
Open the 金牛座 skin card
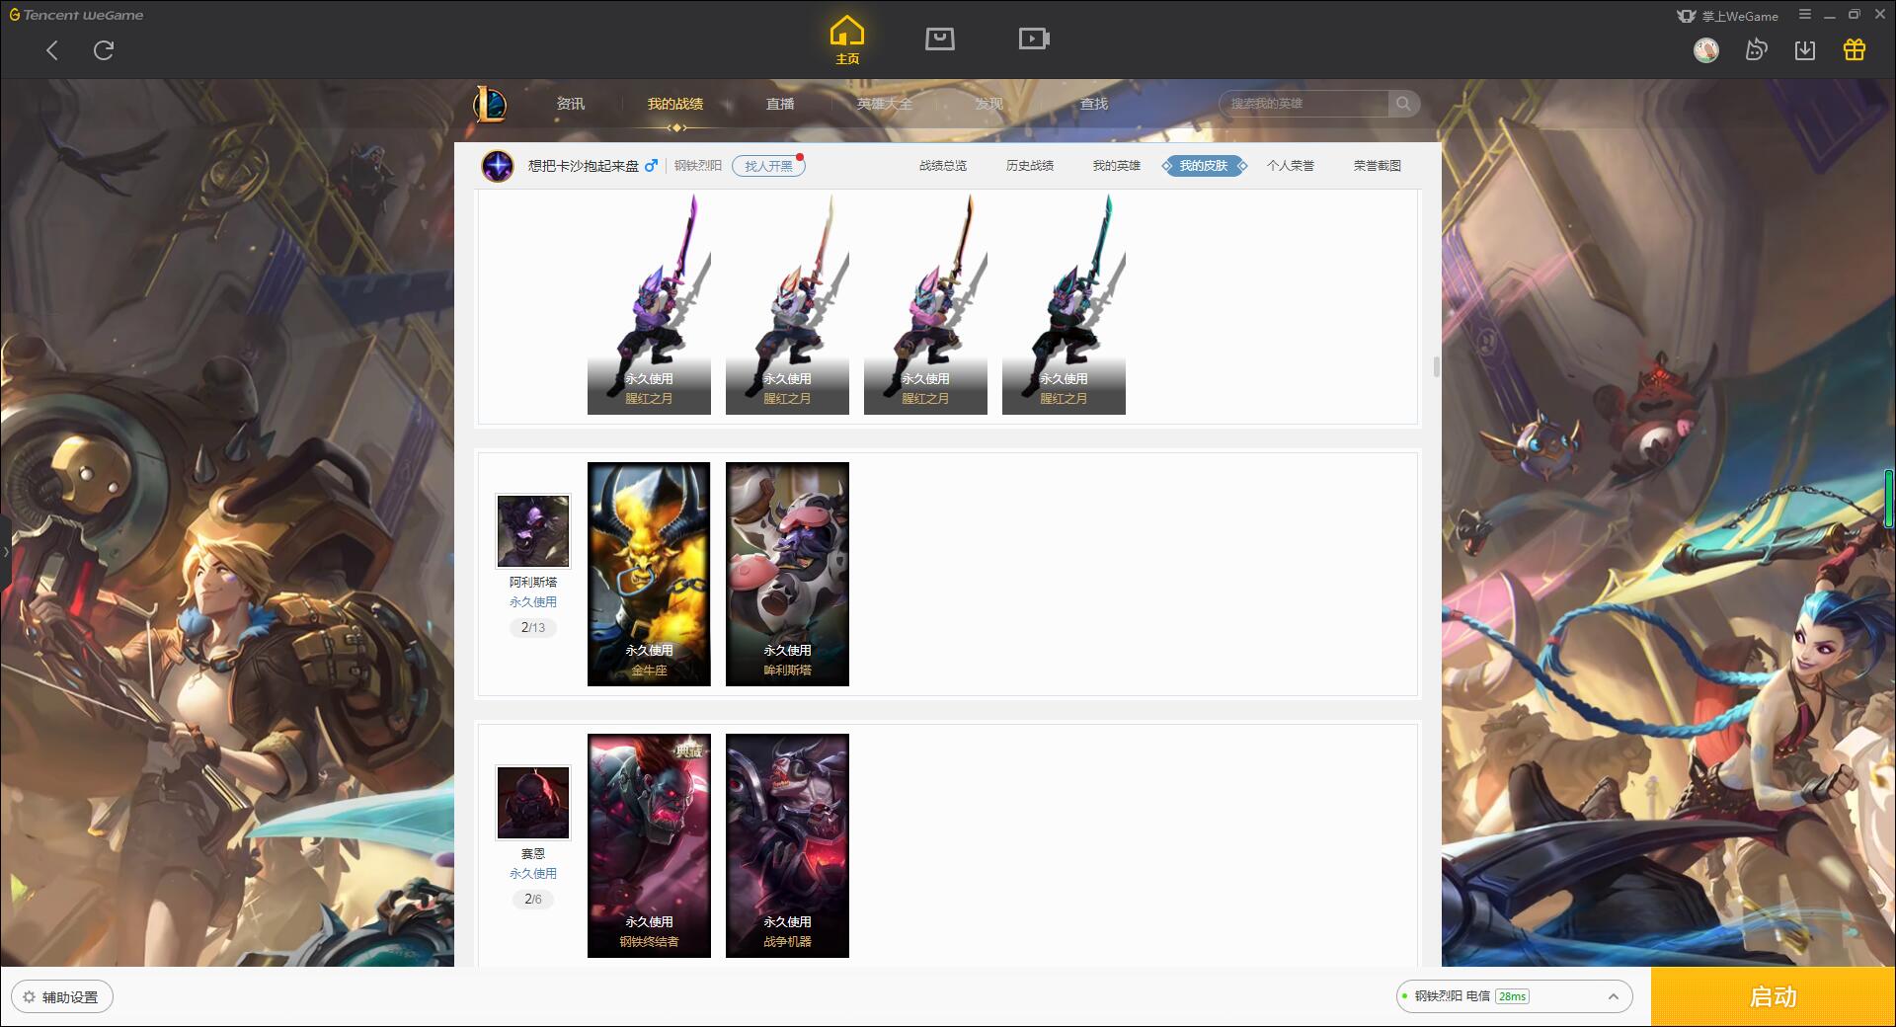click(649, 574)
